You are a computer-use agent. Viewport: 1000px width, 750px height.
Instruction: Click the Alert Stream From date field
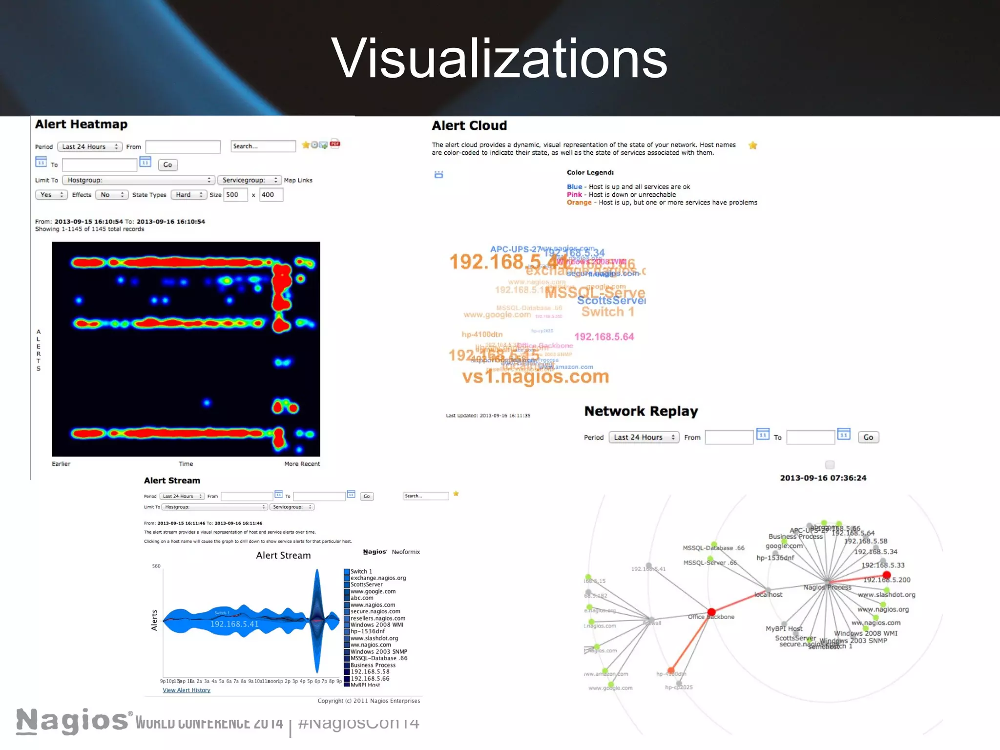coord(247,496)
